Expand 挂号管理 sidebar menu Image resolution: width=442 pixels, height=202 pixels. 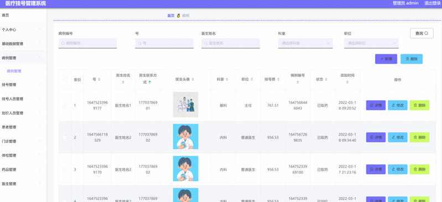coord(23,85)
